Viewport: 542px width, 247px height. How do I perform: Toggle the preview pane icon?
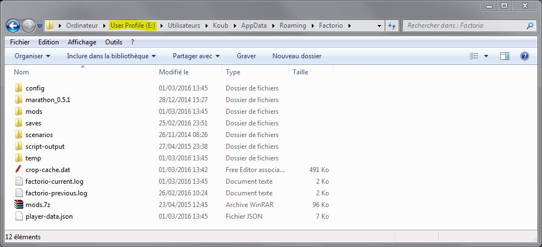click(x=504, y=56)
